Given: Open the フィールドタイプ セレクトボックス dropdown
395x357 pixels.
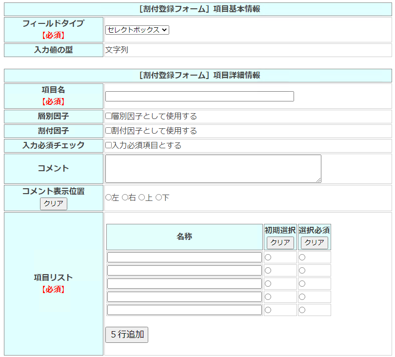Looking at the screenshot, I should 137,30.
